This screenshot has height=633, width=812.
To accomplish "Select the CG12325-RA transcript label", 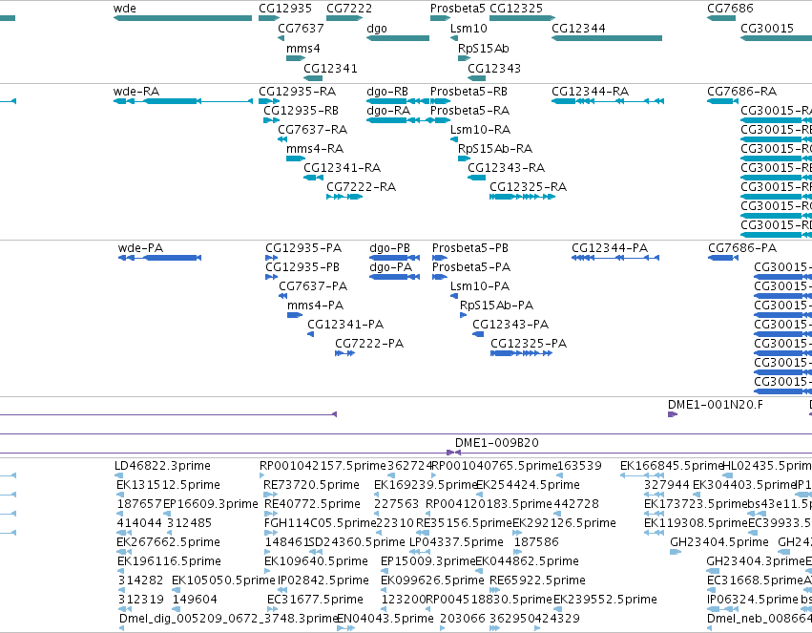I will click(529, 187).
